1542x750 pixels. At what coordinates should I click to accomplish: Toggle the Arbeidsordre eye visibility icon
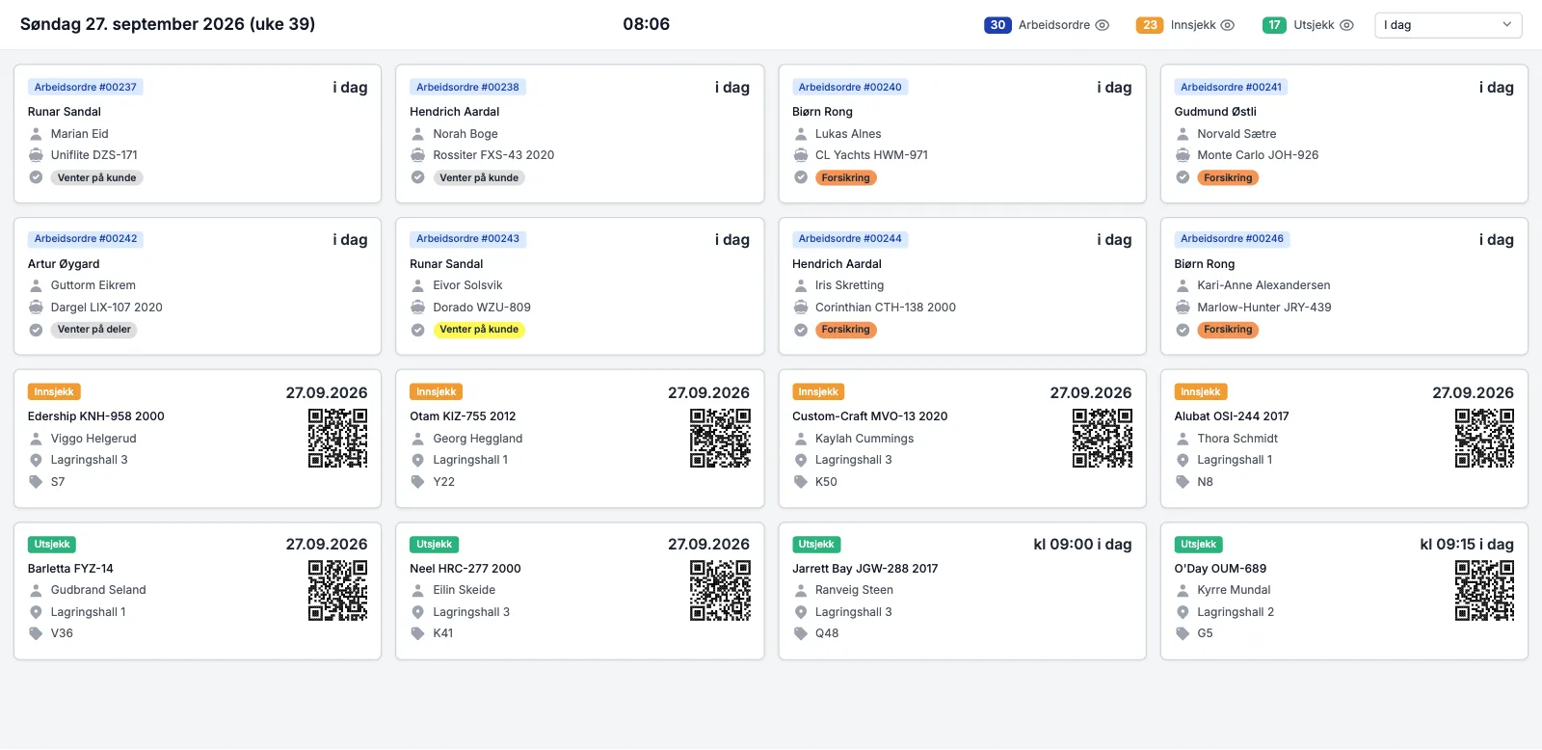click(1103, 25)
